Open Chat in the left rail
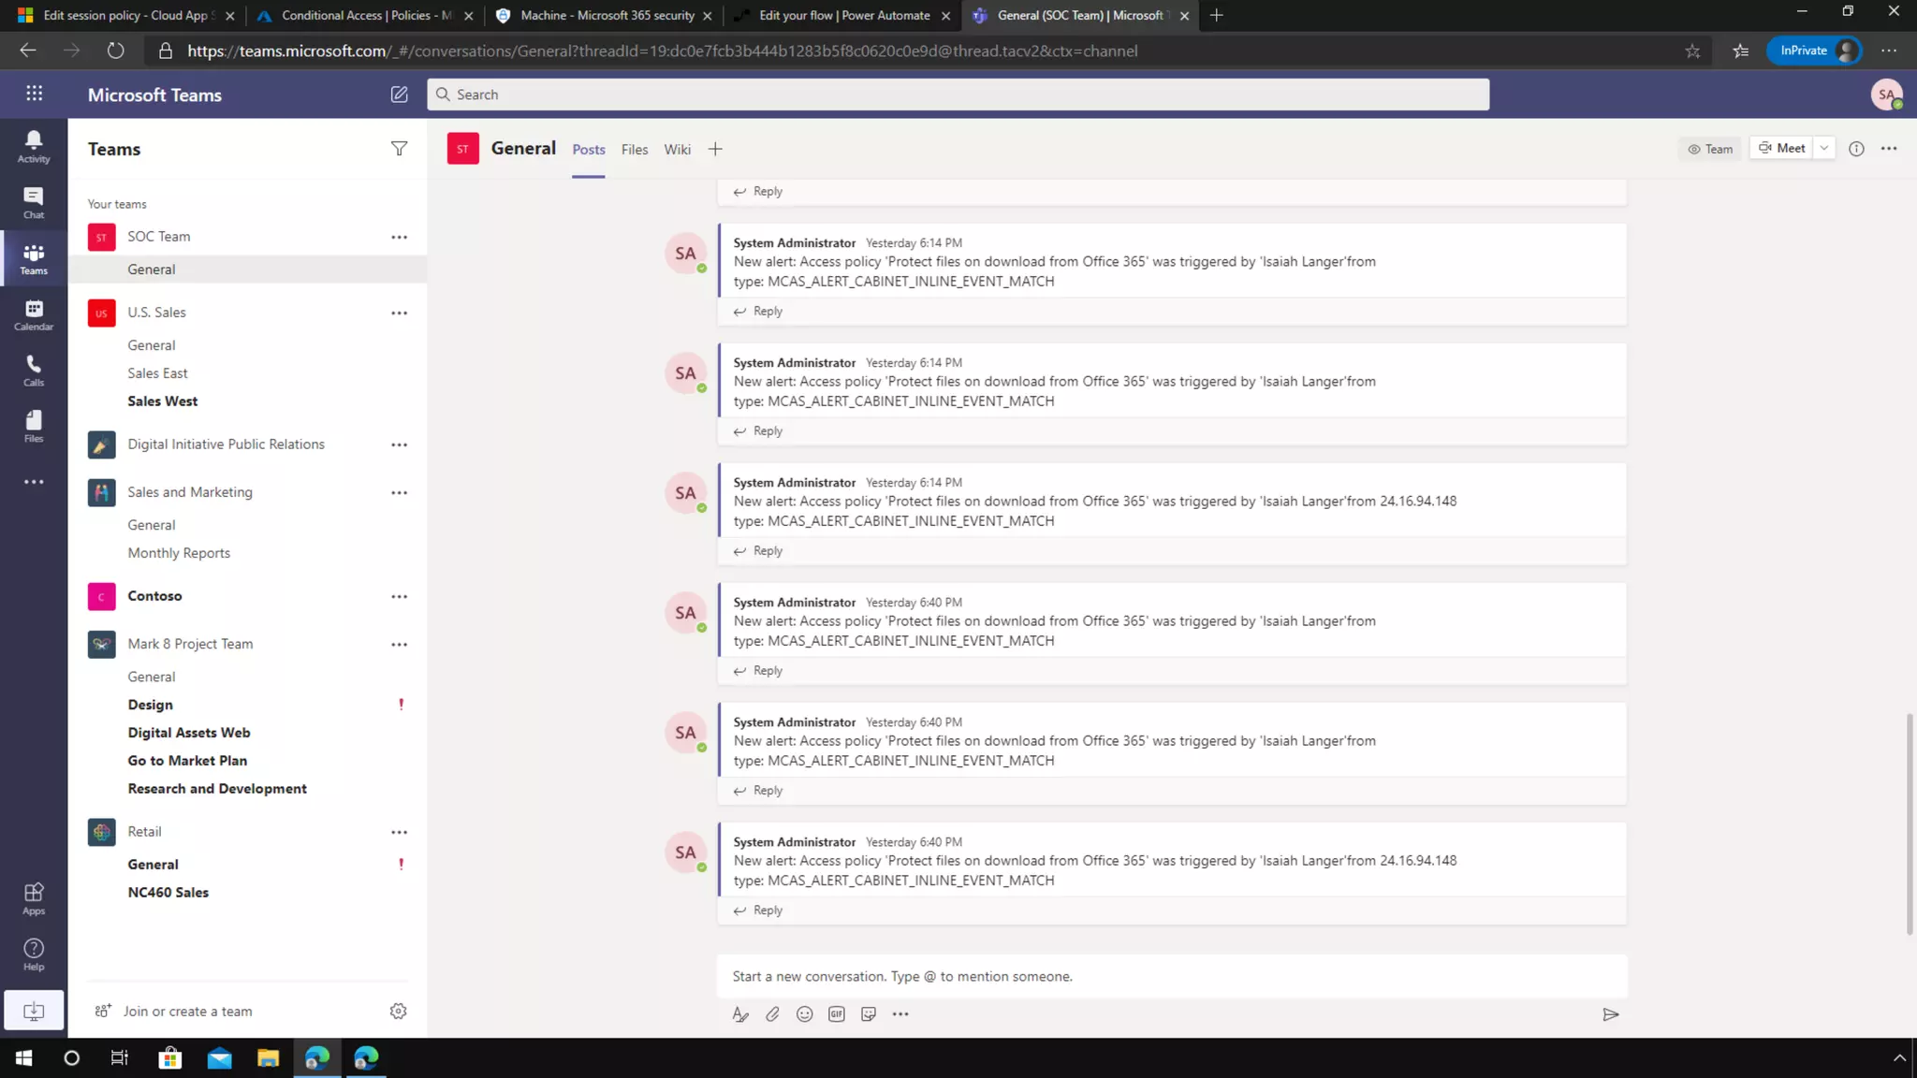This screenshot has width=1917, height=1078. 34,202
